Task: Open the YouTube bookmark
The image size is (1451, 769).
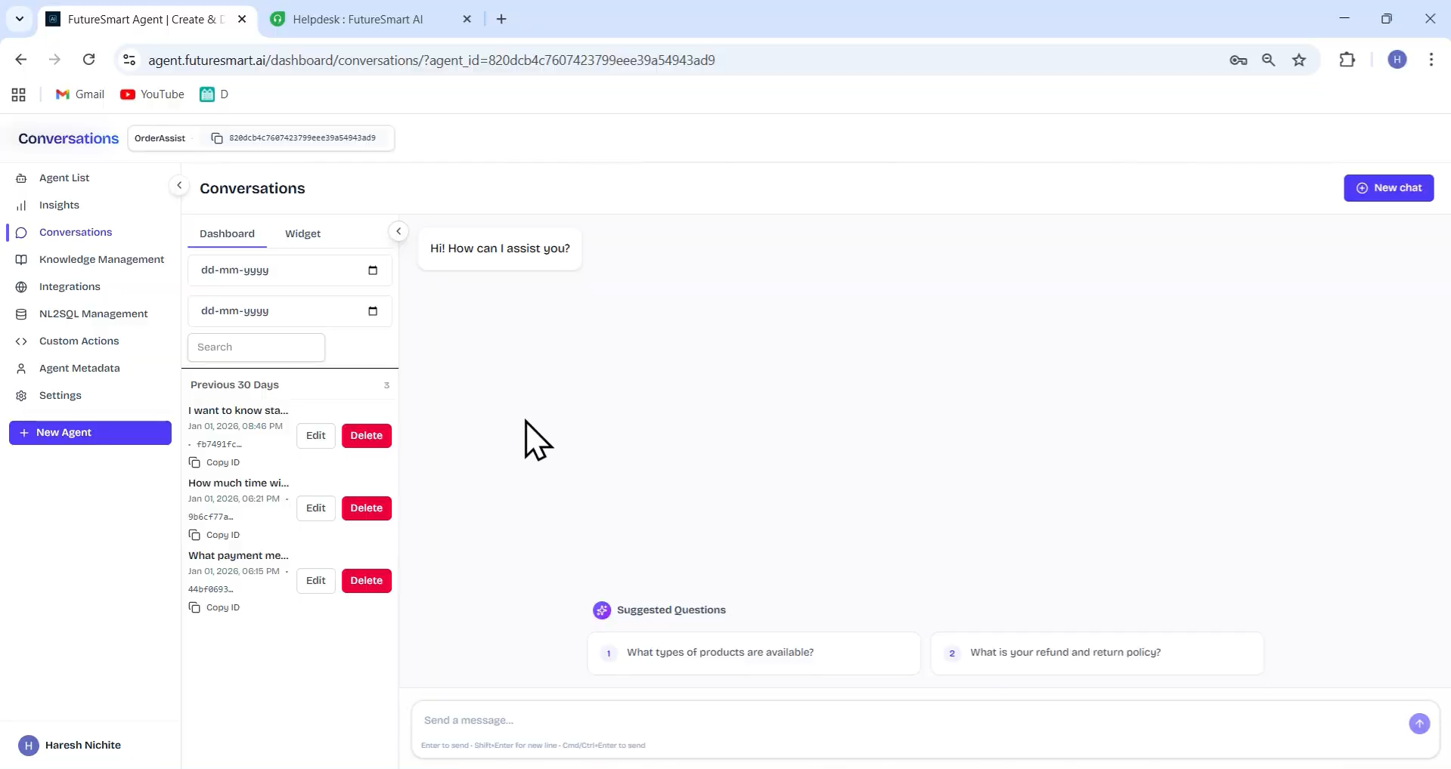Action: 152,94
